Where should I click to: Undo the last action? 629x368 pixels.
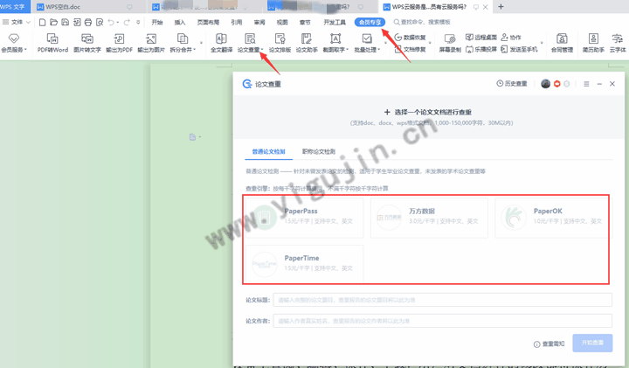(x=111, y=22)
